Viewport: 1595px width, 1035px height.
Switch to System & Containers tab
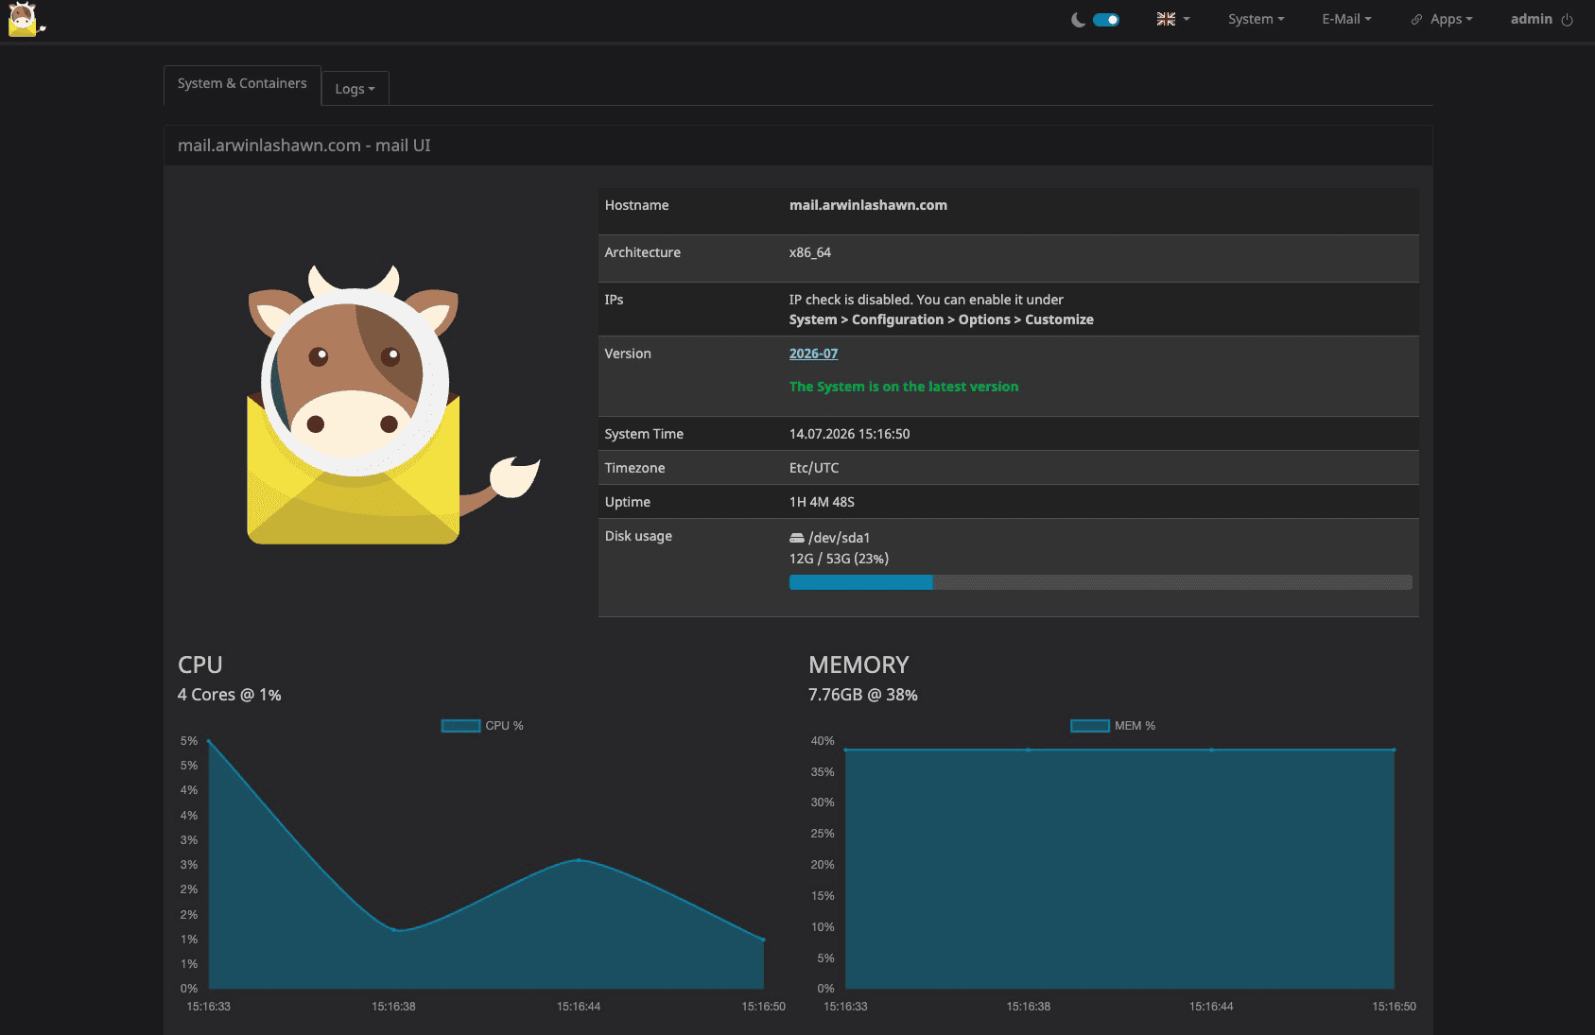click(242, 84)
